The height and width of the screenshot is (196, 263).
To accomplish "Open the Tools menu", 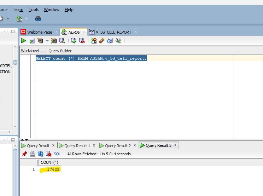I will pyautogui.click(x=34, y=10).
